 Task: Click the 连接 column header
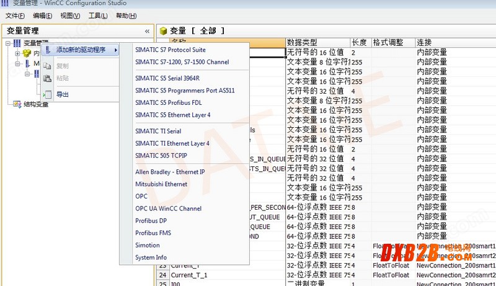456,42
